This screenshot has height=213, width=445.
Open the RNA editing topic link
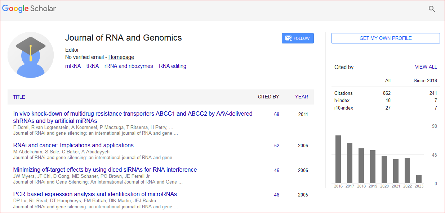tap(173, 66)
